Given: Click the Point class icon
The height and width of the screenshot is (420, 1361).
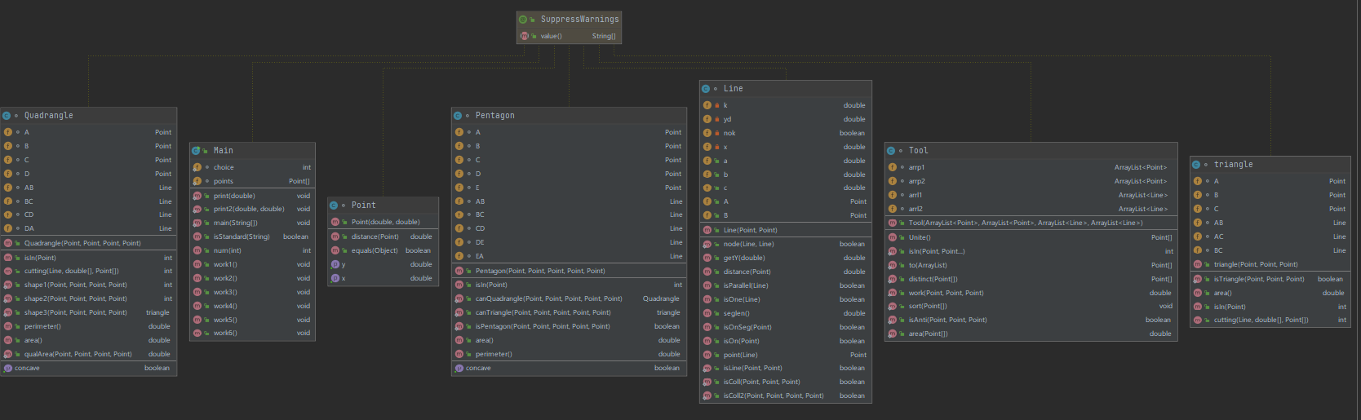Looking at the screenshot, I should [x=334, y=206].
